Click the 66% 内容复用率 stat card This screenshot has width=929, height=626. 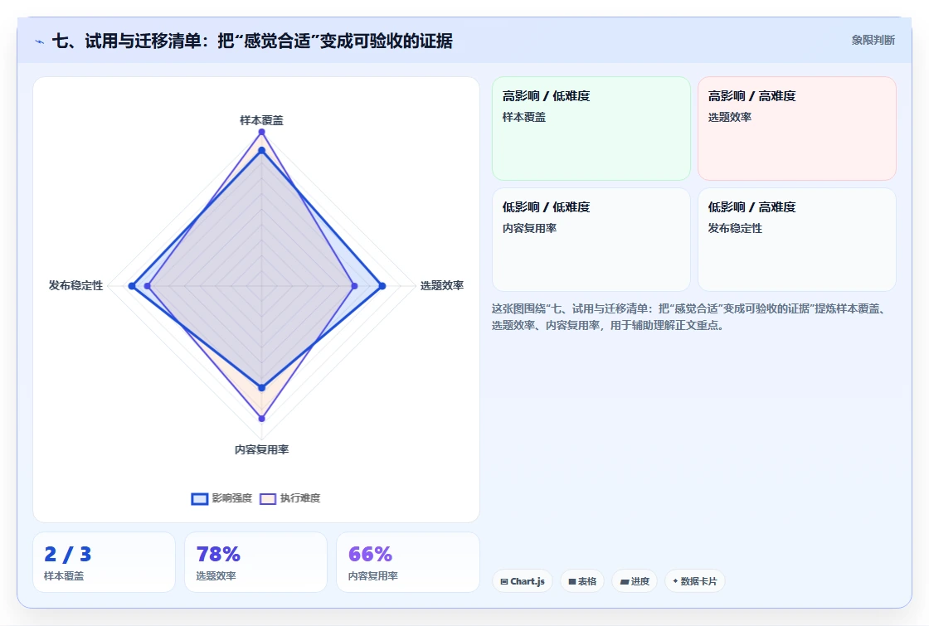coord(407,562)
